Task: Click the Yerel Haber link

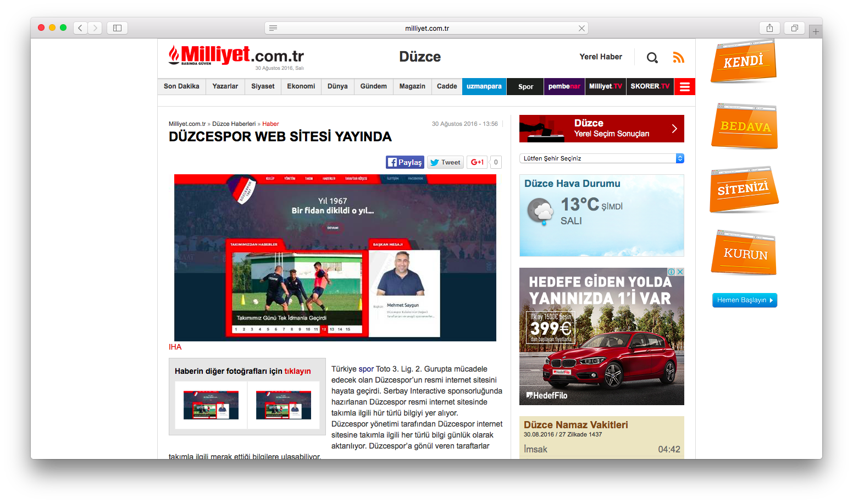Action: [x=601, y=57]
